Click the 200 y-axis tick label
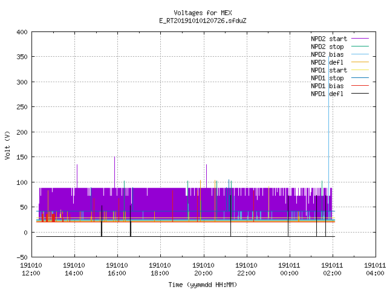The image size is (387, 290). pyautogui.click(x=22, y=132)
